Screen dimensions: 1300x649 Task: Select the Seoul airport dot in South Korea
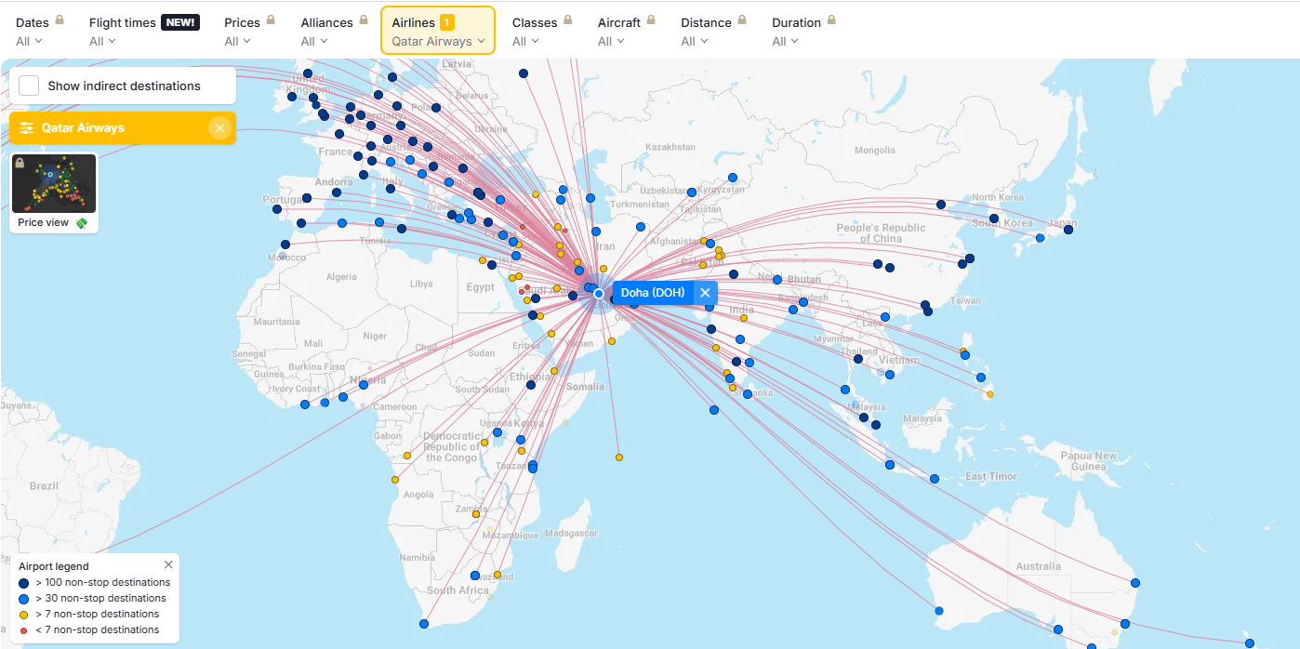pos(994,219)
